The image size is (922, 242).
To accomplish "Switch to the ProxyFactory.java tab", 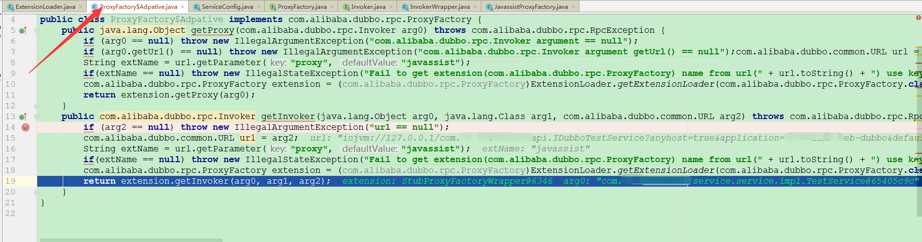I will point(302,7).
